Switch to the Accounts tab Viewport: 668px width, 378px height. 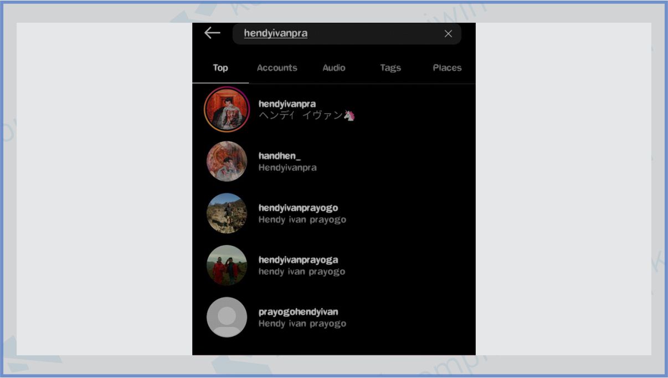[277, 68]
